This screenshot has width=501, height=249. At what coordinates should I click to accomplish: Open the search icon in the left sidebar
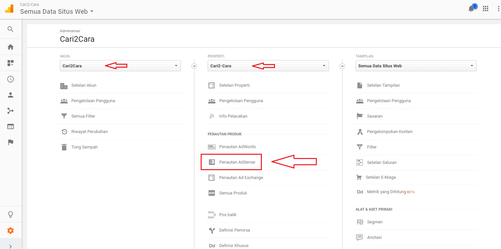[x=10, y=29]
